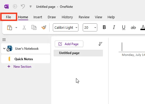
Task: Click the Copy icon in ribbon
Action: [34, 27]
